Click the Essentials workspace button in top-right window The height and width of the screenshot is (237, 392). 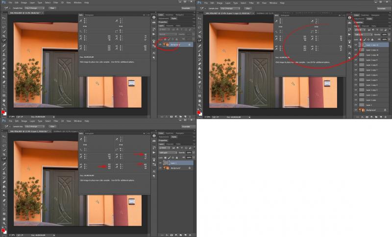point(382,8)
